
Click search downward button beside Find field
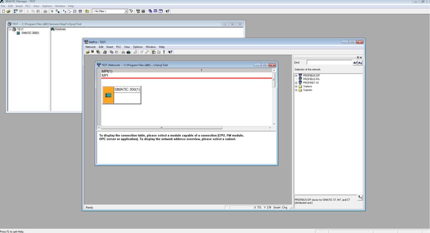point(360,63)
